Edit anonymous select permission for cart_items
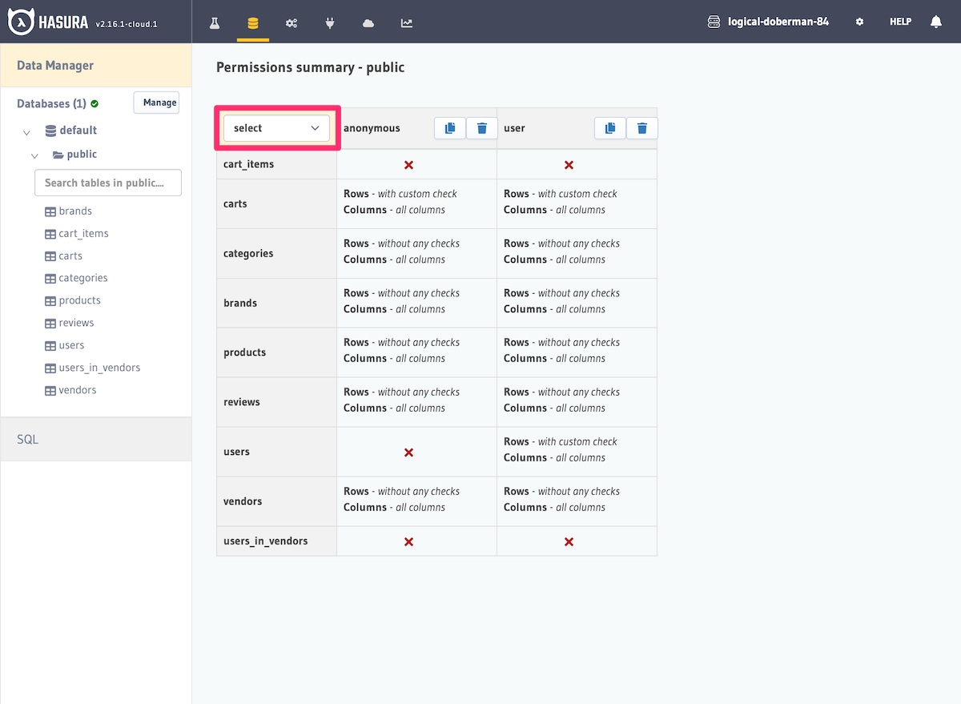 (408, 165)
